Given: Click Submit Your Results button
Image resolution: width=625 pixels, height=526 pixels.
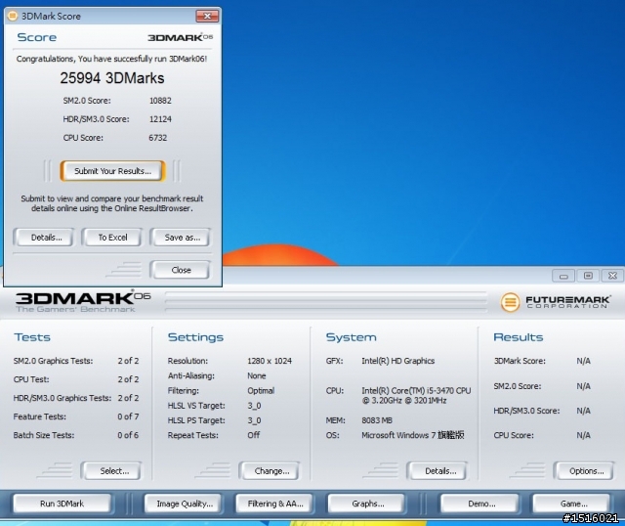Looking at the screenshot, I should [113, 171].
